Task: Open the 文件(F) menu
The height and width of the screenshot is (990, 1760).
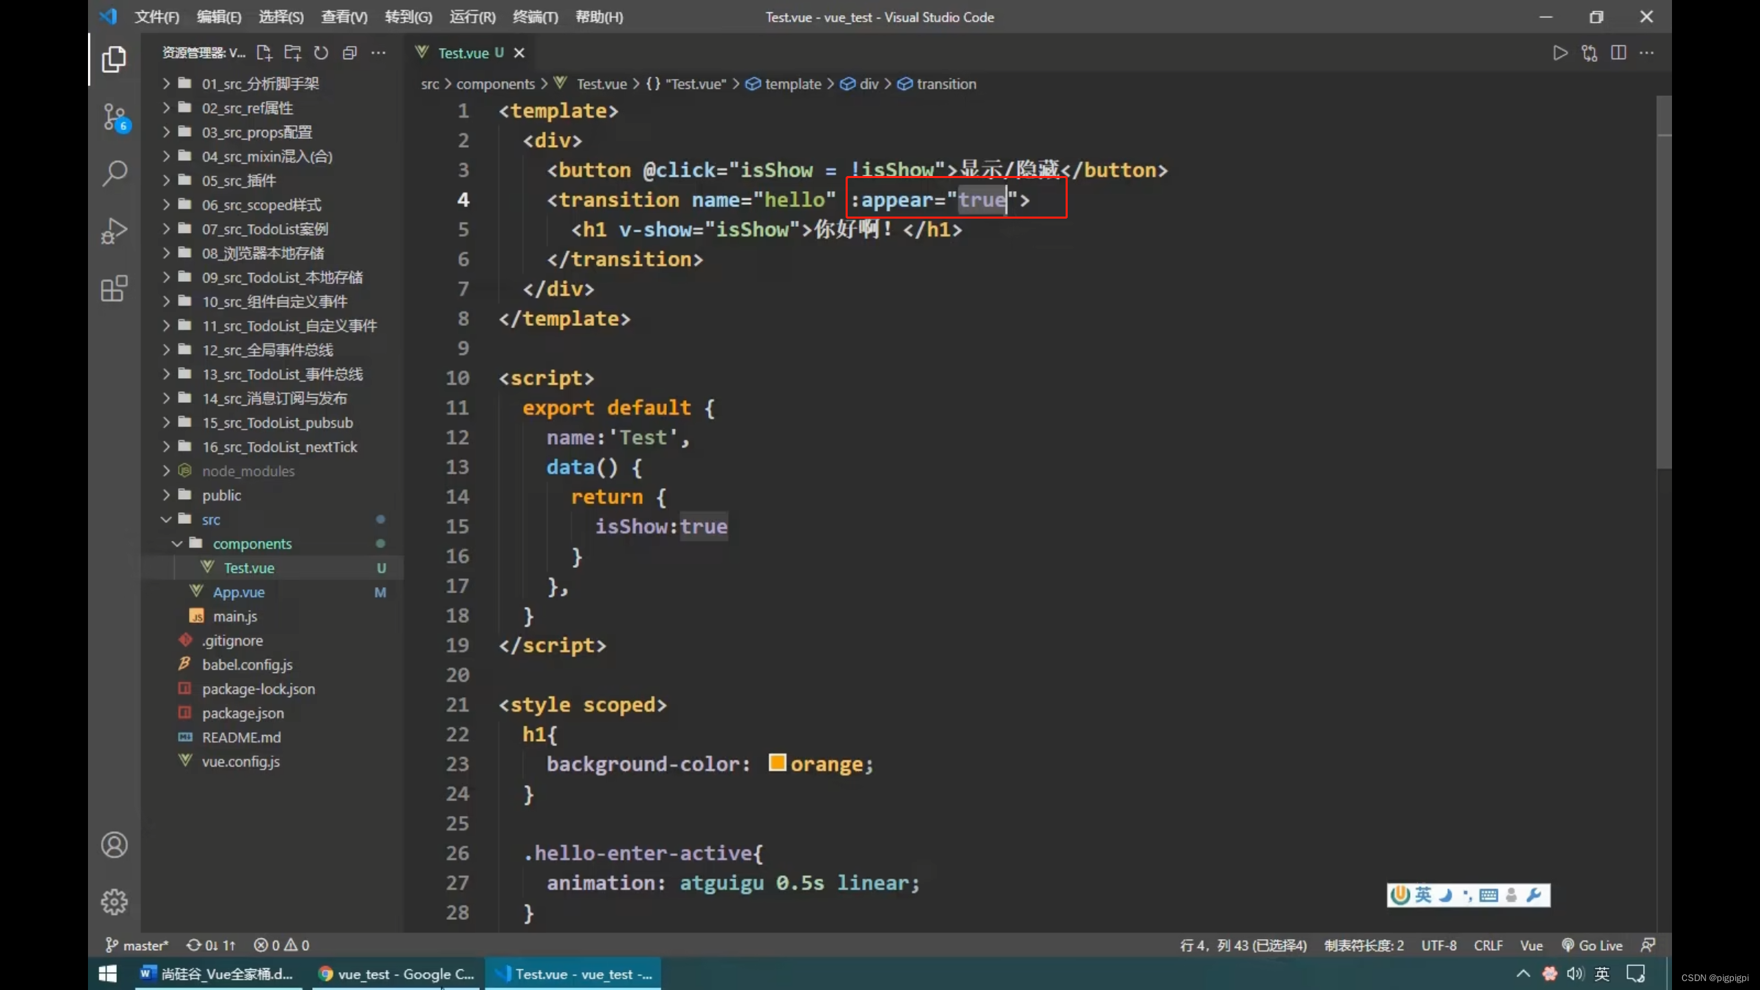Action: (x=157, y=17)
